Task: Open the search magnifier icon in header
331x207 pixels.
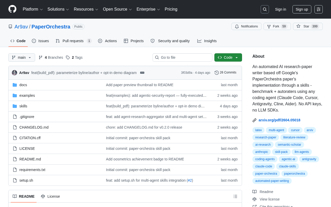Action: pos(265,9)
